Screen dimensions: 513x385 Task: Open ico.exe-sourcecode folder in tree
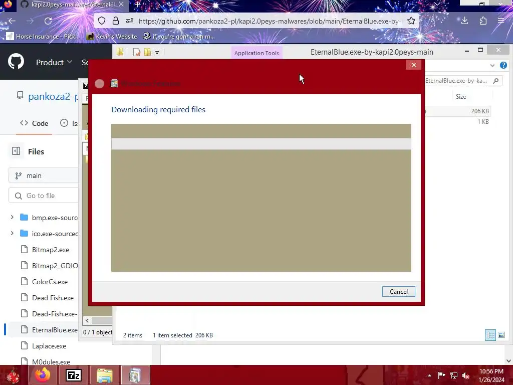(x=49, y=234)
